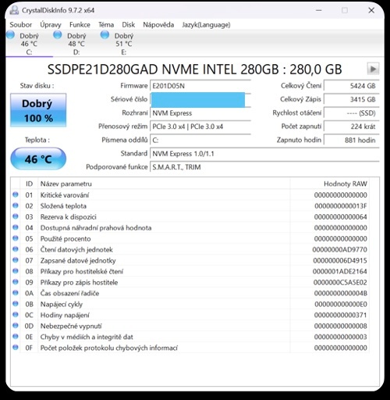390x400 pixels.
Task: Click raw value 00000000AD9770
Action: pyautogui.click(x=339, y=250)
